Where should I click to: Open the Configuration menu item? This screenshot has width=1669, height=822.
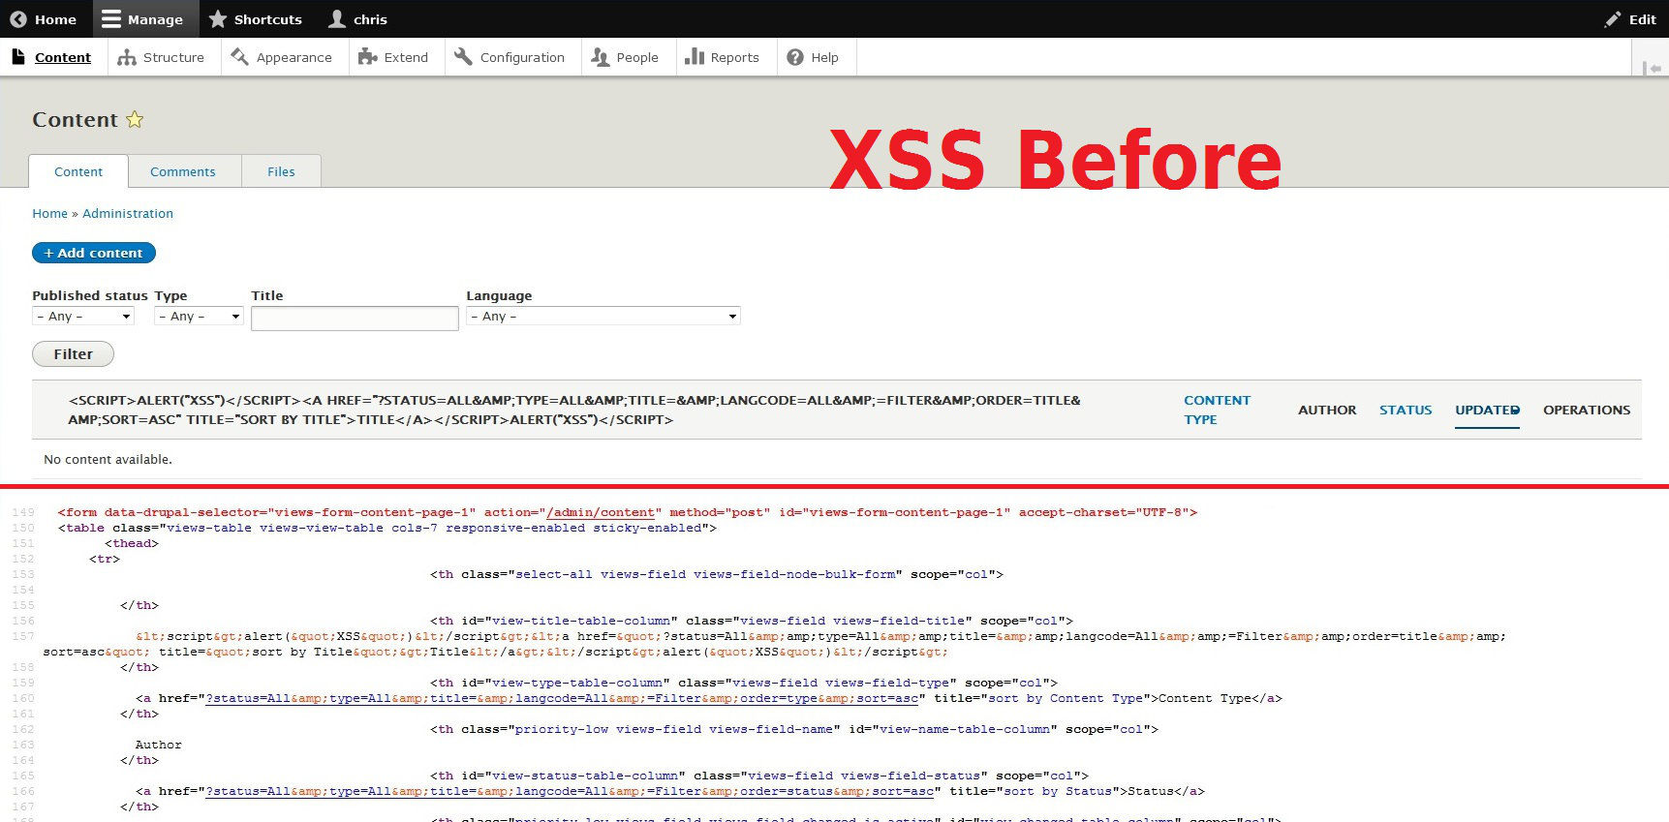(x=513, y=57)
